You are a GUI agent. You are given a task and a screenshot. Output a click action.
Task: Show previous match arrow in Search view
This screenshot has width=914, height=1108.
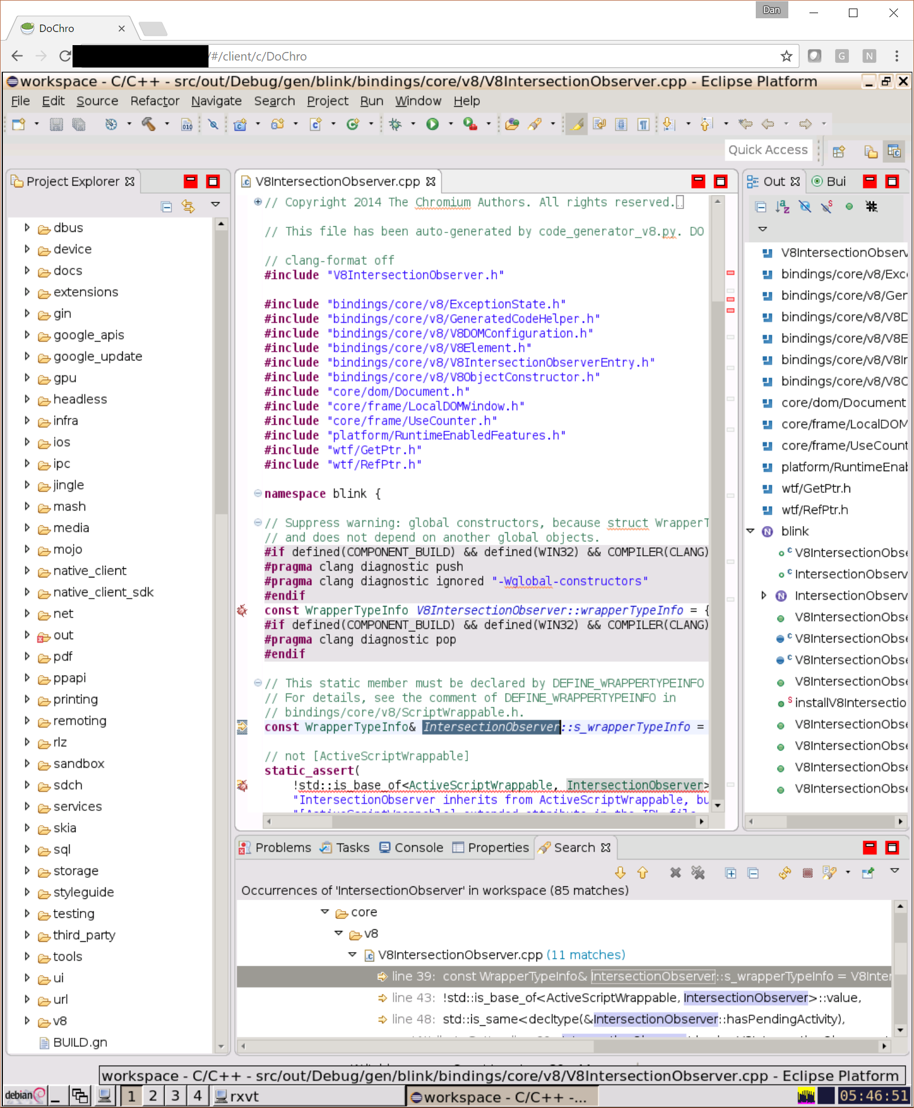coord(643,873)
